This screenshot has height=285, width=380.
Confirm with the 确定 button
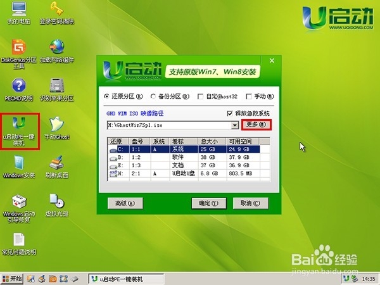pyautogui.click(x=209, y=203)
